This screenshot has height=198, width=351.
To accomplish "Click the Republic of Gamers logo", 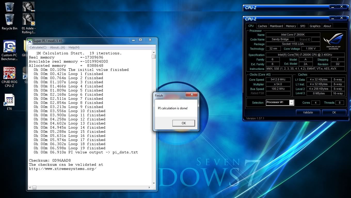I will [x=333, y=41].
